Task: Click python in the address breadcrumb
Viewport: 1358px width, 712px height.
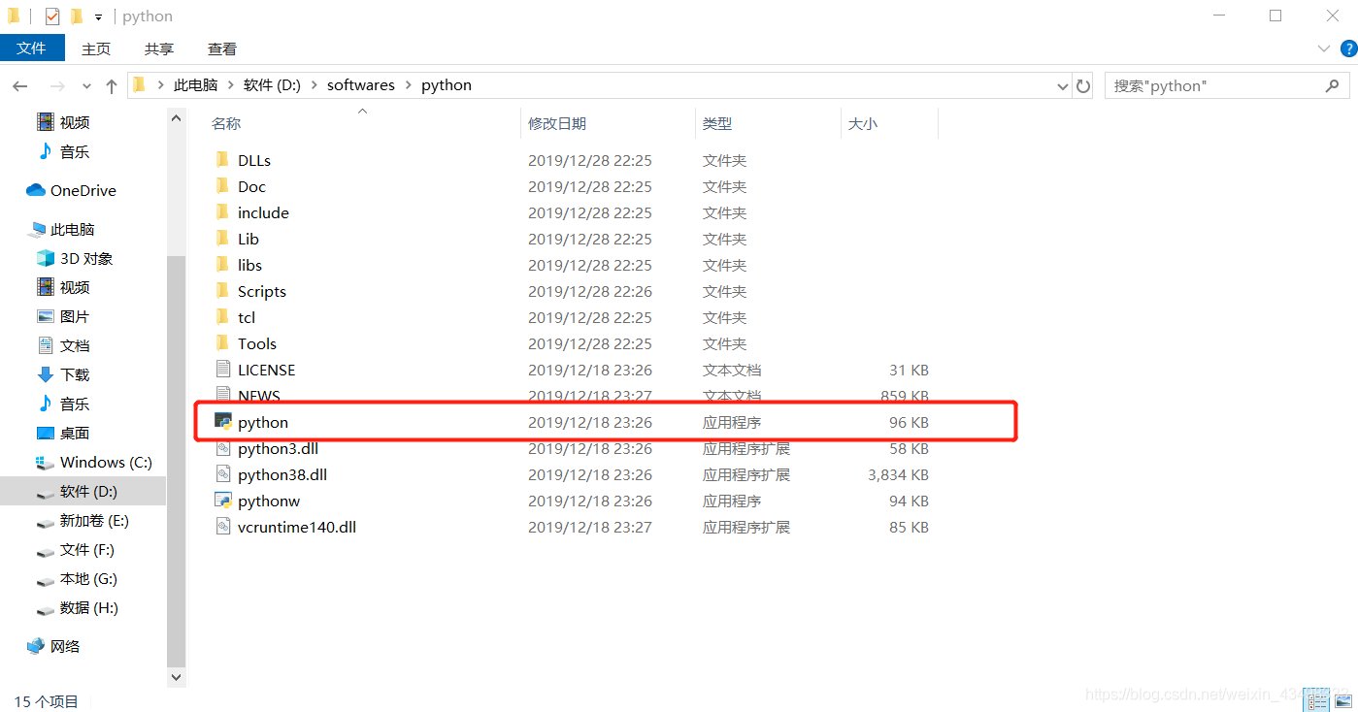Action: coord(447,85)
